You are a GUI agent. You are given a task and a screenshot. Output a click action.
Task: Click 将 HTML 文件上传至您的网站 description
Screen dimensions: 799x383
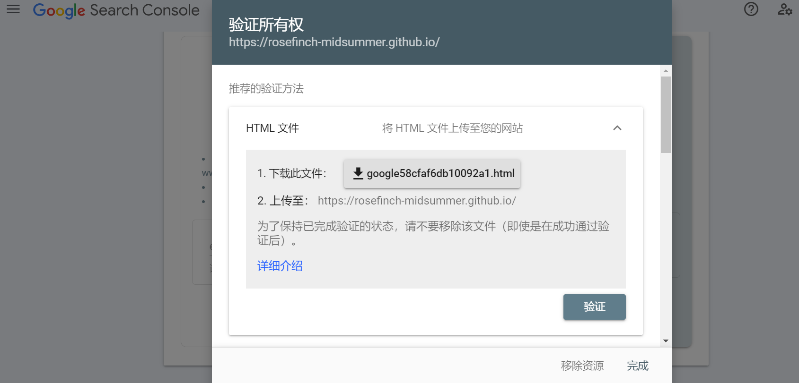click(x=452, y=128)
